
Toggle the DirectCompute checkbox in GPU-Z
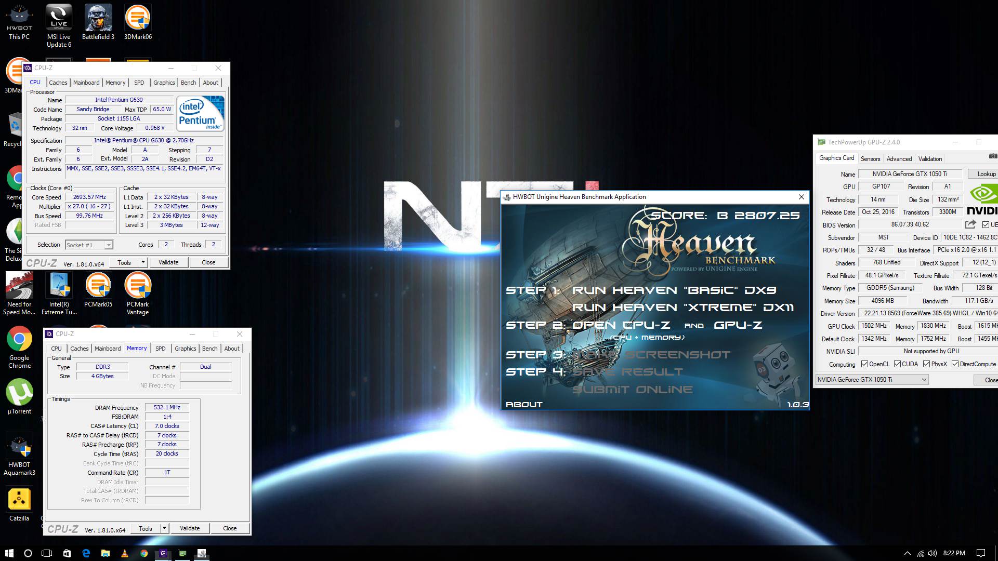pyautogui.click(x=955, y=364)
